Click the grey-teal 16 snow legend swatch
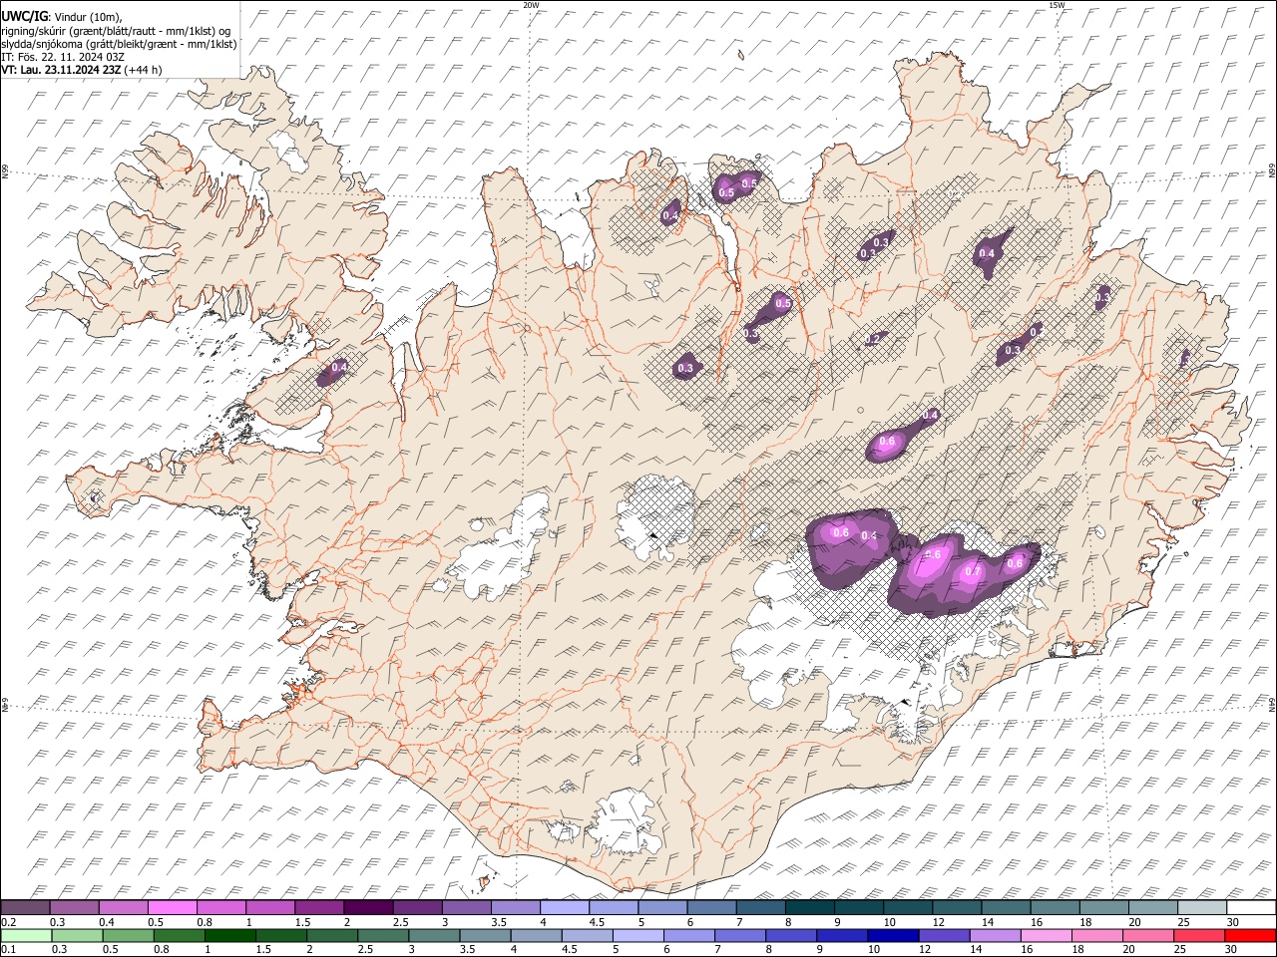 pos(1054,908)
